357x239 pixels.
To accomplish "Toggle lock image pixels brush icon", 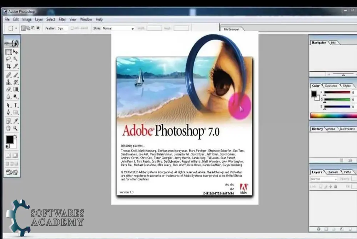I will [x=326, y=187].
